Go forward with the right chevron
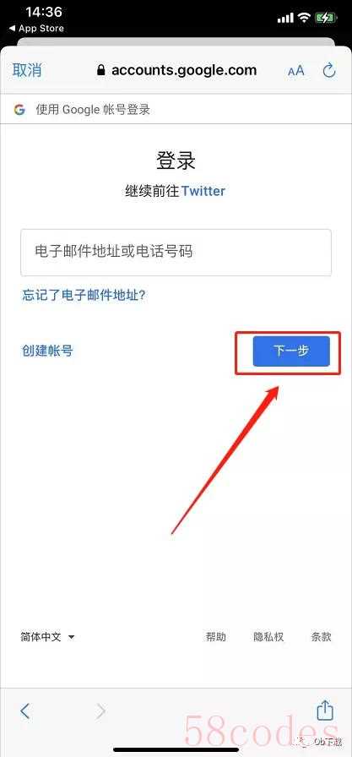Image resolution: width=352 pixels, height=757 pixels. pos(100,711)
